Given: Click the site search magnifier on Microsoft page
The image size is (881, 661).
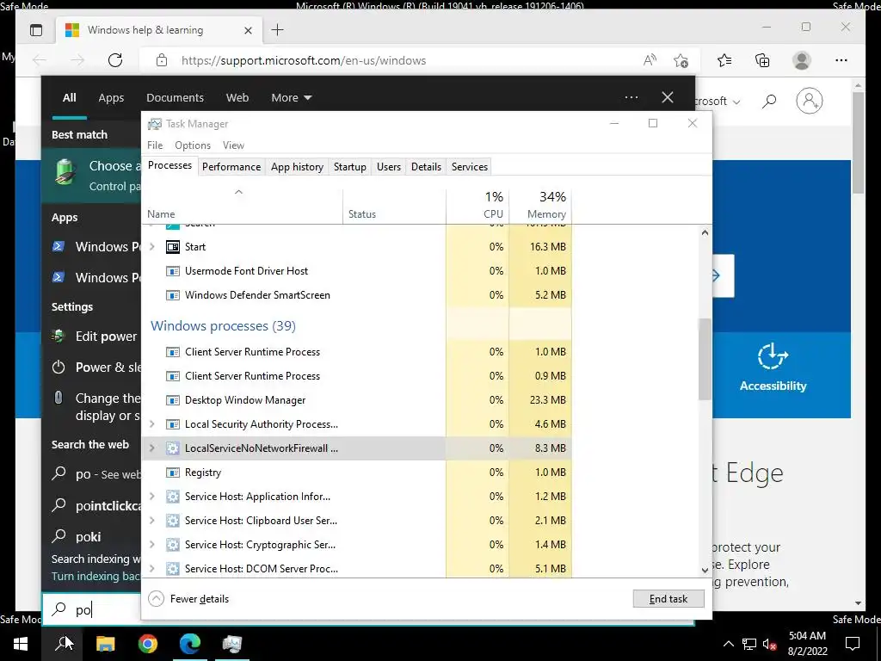Looking at the screenshot, I should pyautogui.click(x=769, y=102).
